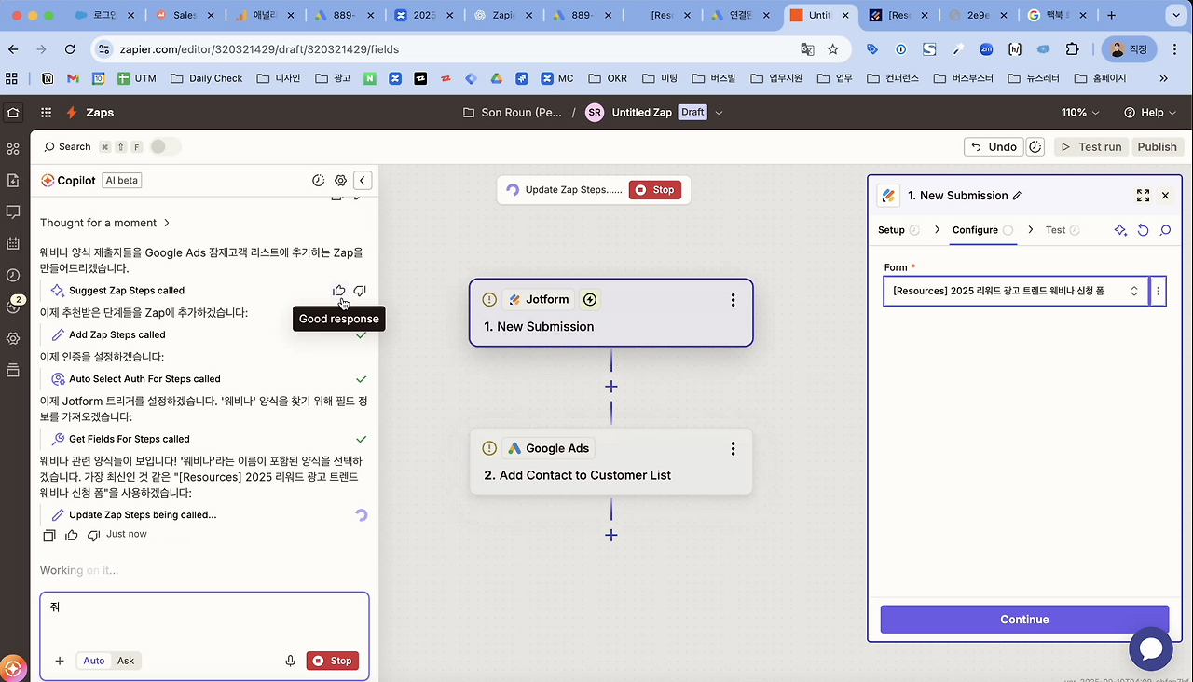The width and height of the screenshot is (1193, 682).
Task: Focus the Copilot chat text box
Action: (204, 620)
